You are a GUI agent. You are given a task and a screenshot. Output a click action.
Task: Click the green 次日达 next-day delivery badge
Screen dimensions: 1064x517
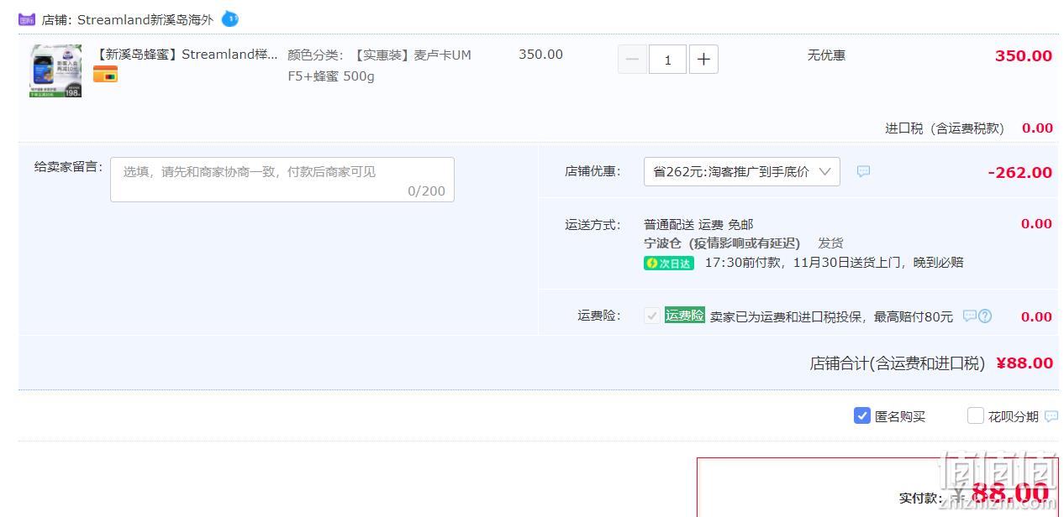[669, 263]
